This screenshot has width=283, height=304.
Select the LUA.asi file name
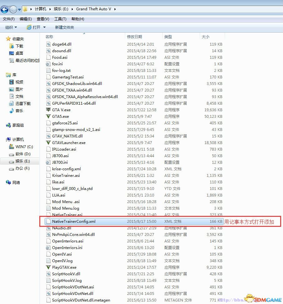[59, 195]
